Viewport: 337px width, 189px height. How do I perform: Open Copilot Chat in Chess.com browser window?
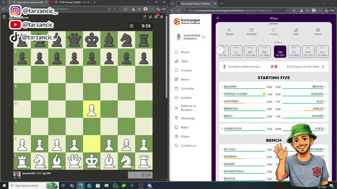(x=161, y=9)
